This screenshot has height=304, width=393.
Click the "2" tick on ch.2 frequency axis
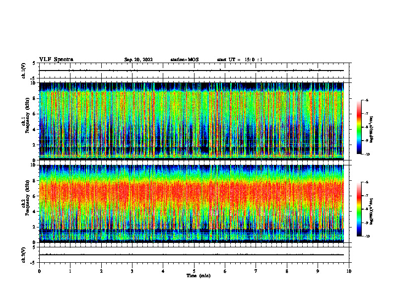click(x=35, y=227)
